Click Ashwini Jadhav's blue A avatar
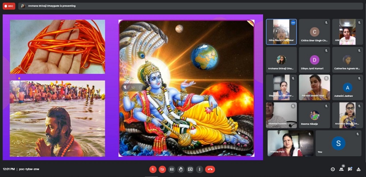The height and width of the screenshot is (177, 366). [348, 88]
